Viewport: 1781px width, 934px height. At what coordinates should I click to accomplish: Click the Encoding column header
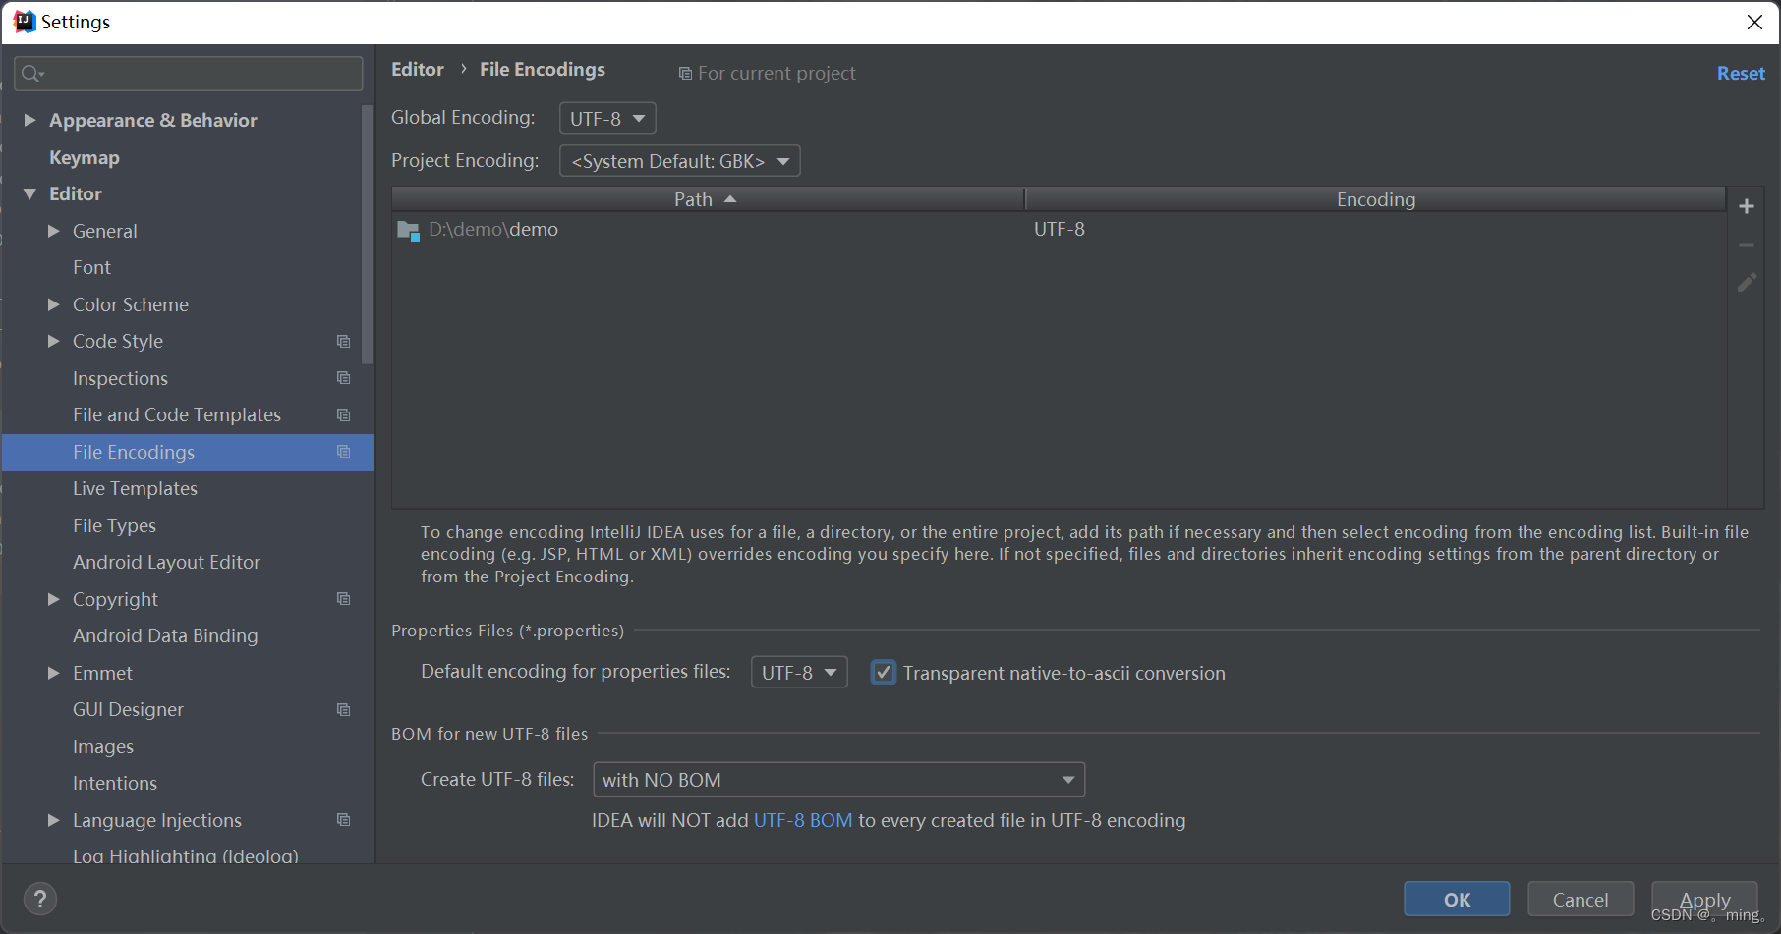pos(1375,199)
